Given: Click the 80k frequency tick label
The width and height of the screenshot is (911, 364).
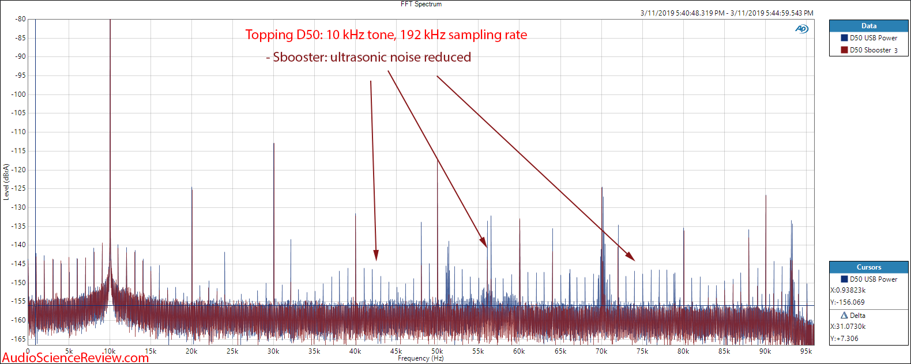Looking at the screenshot, I should coord(683,351).
